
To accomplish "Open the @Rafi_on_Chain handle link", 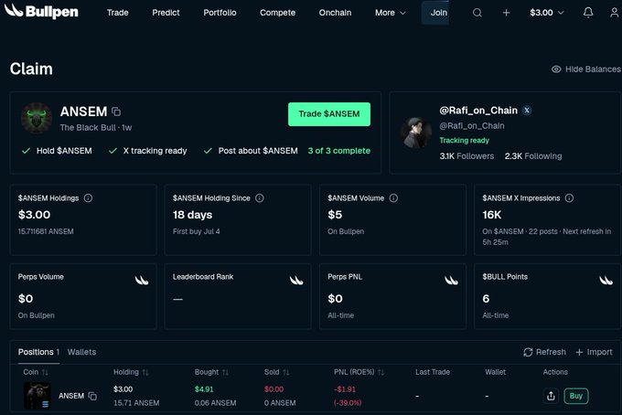I will (472, 125).
